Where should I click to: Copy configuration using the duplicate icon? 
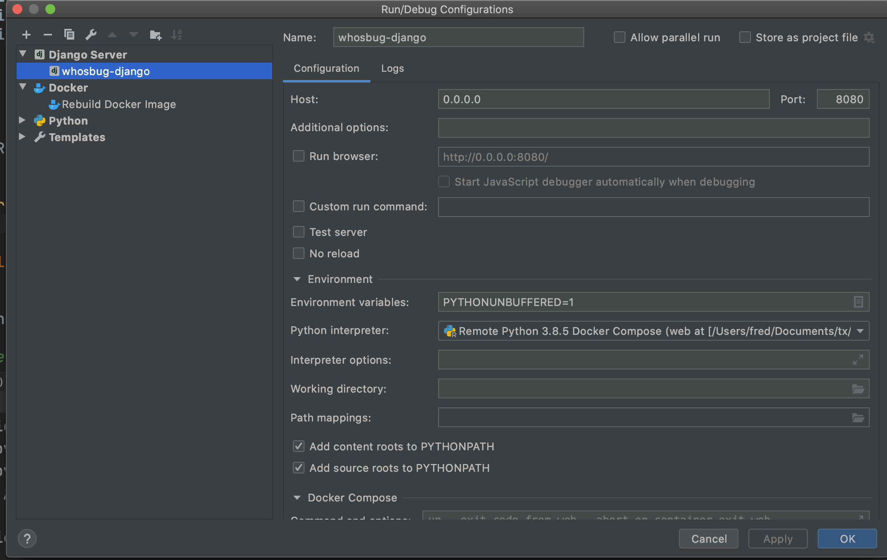(x=69, y=35)
